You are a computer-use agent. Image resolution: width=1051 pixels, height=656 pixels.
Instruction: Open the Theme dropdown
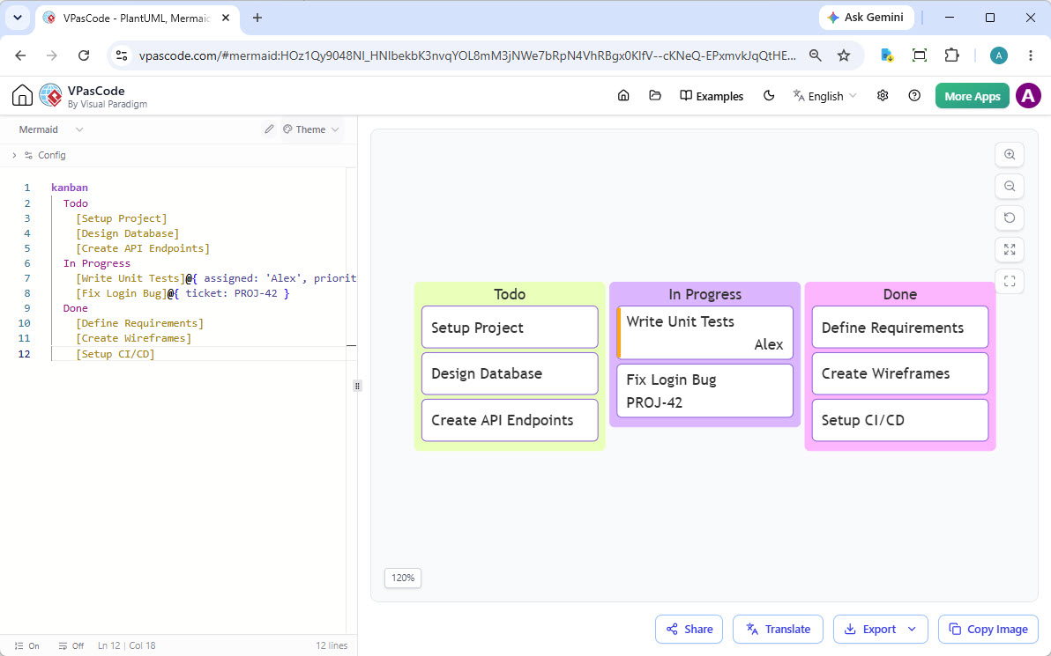pos(311,129)
